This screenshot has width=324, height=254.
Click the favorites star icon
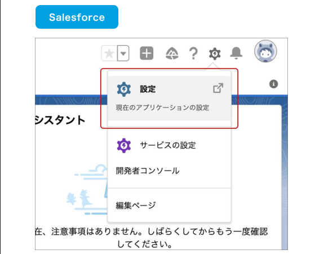[109, 54]
